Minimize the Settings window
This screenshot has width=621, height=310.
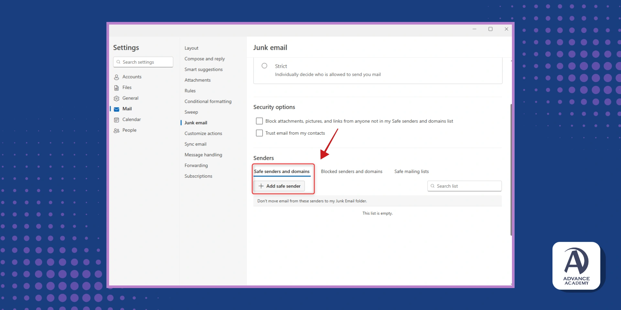[x=474, y=29]
